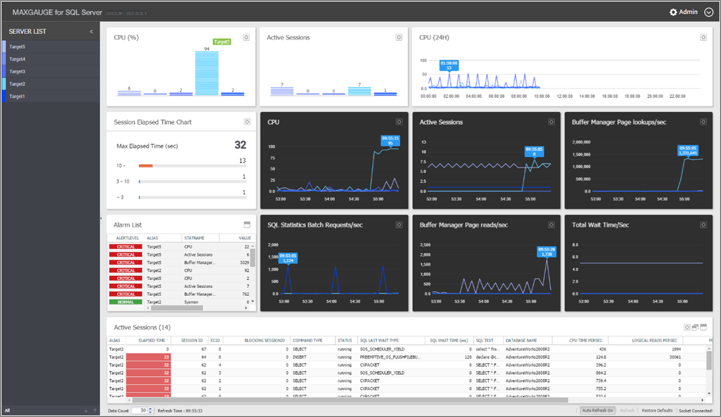
Task: Sort Alarm List by ALIAS column
Action: click(x=163, y=238)
